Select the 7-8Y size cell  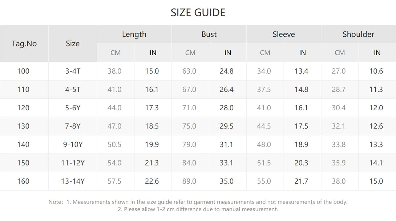click(73, 126)
